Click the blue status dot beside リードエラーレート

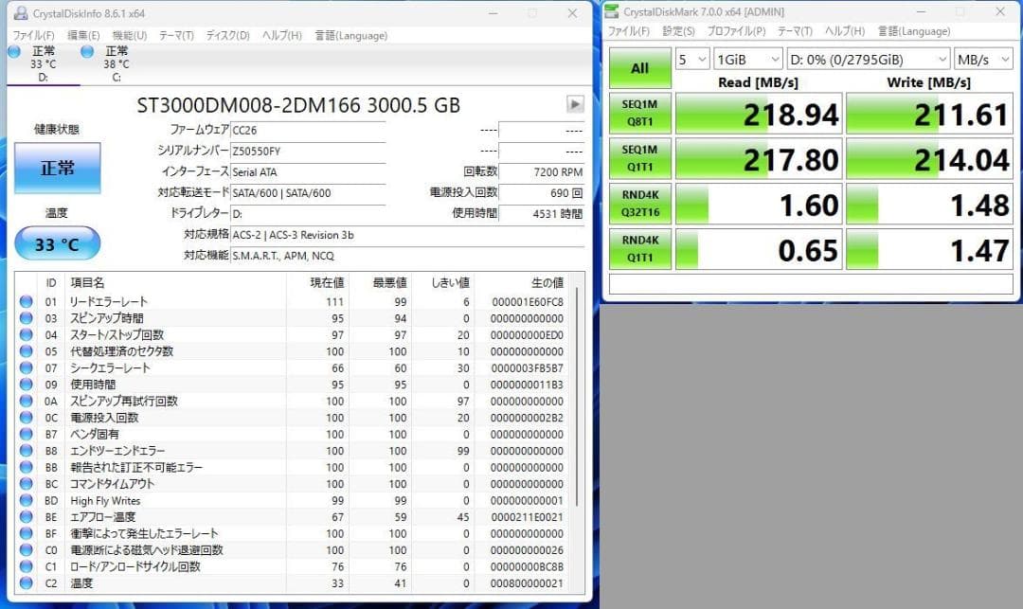click(25, 303)
